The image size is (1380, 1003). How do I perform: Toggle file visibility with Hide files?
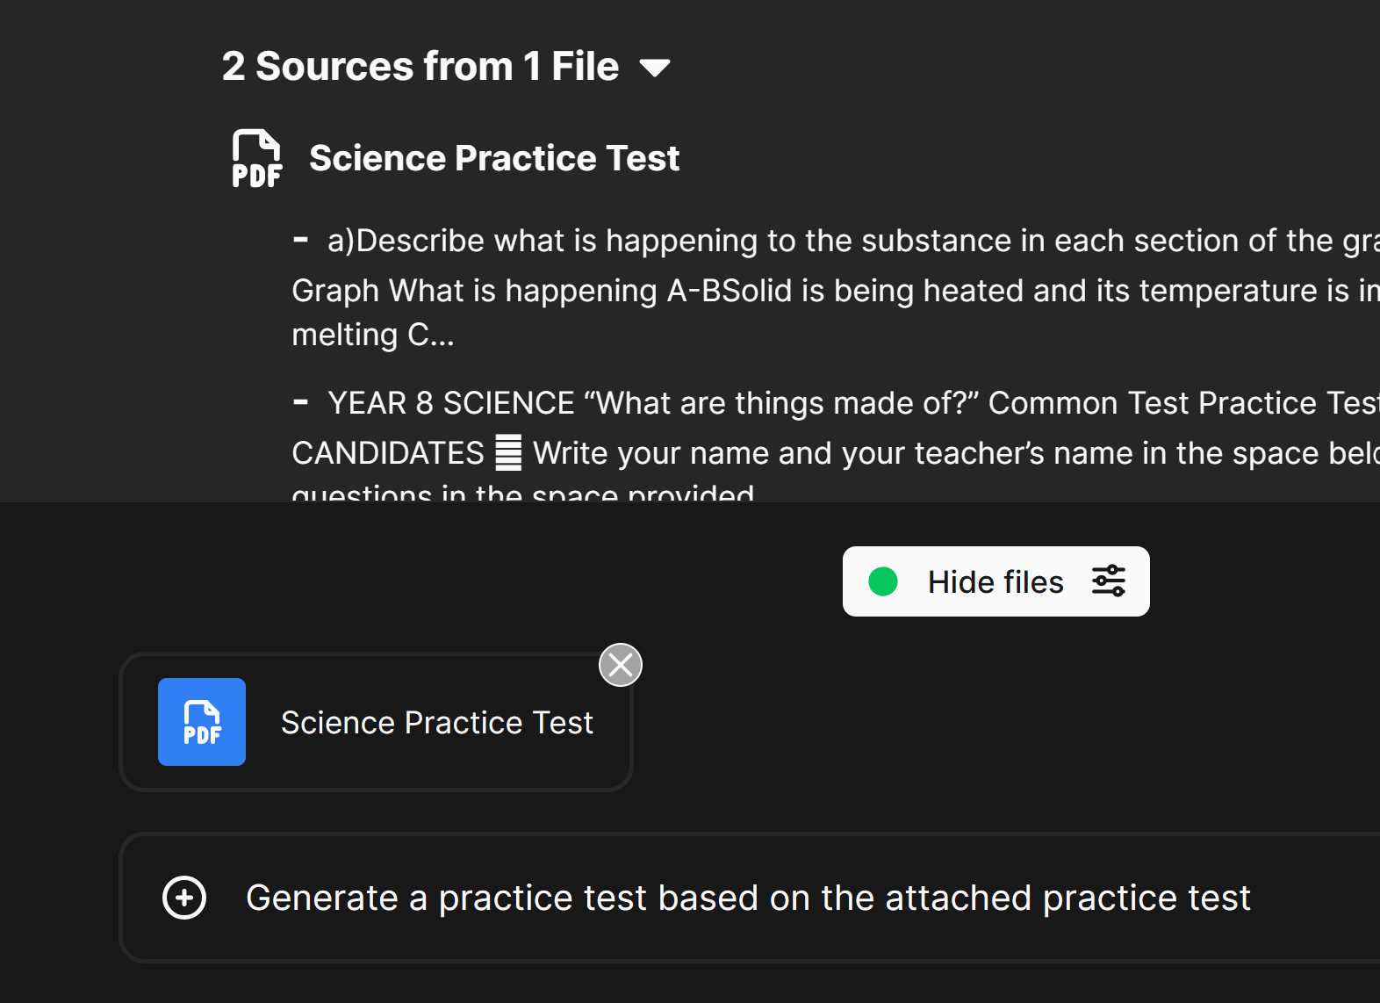coord(995,581)
